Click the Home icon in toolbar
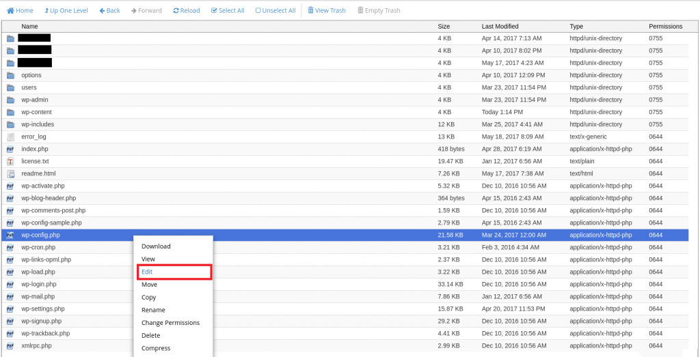The image size is (700, 357). pos(11,11)
